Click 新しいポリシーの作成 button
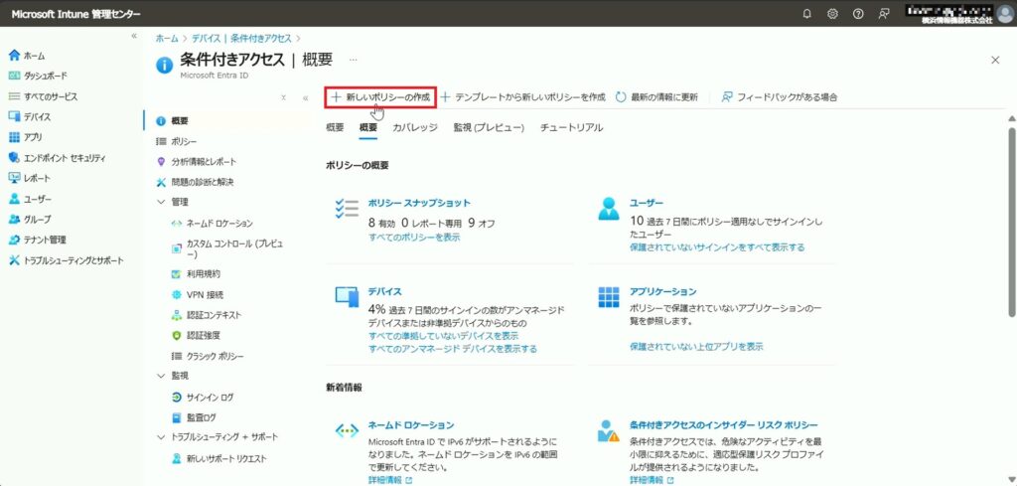 pyautogui.click(x=380, y=97)
